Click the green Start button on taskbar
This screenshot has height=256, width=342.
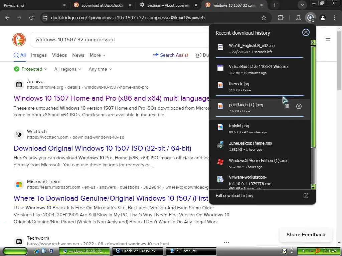coord(15,251)
